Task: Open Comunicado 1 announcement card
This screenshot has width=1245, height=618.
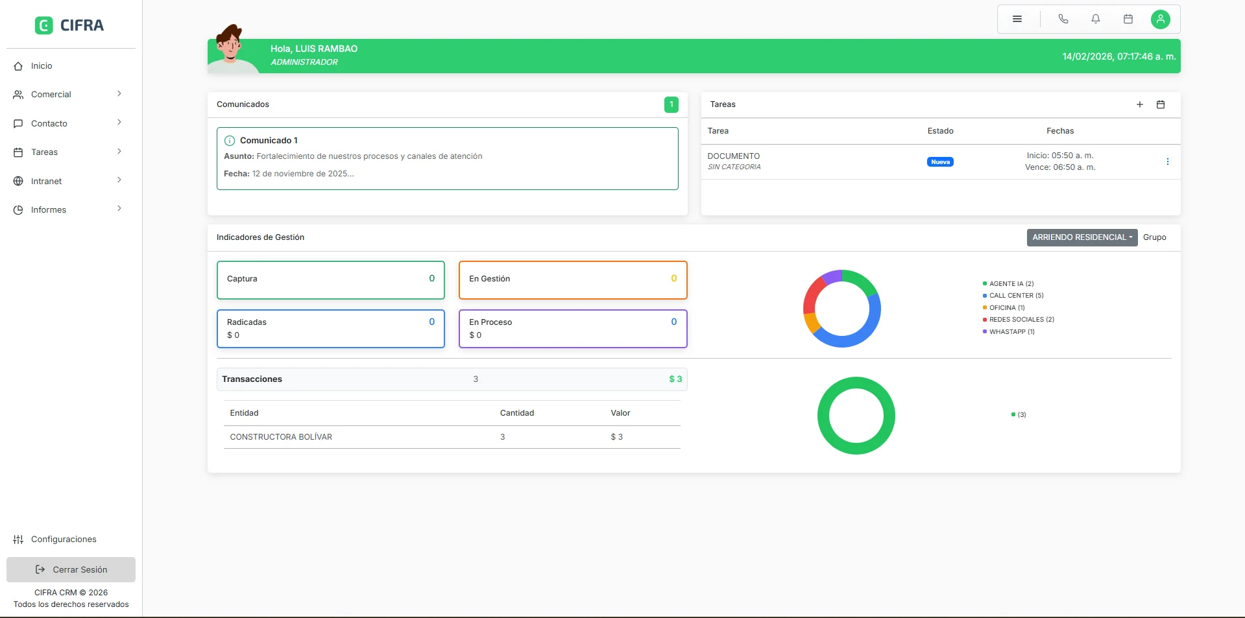Action: click(447, 158)
